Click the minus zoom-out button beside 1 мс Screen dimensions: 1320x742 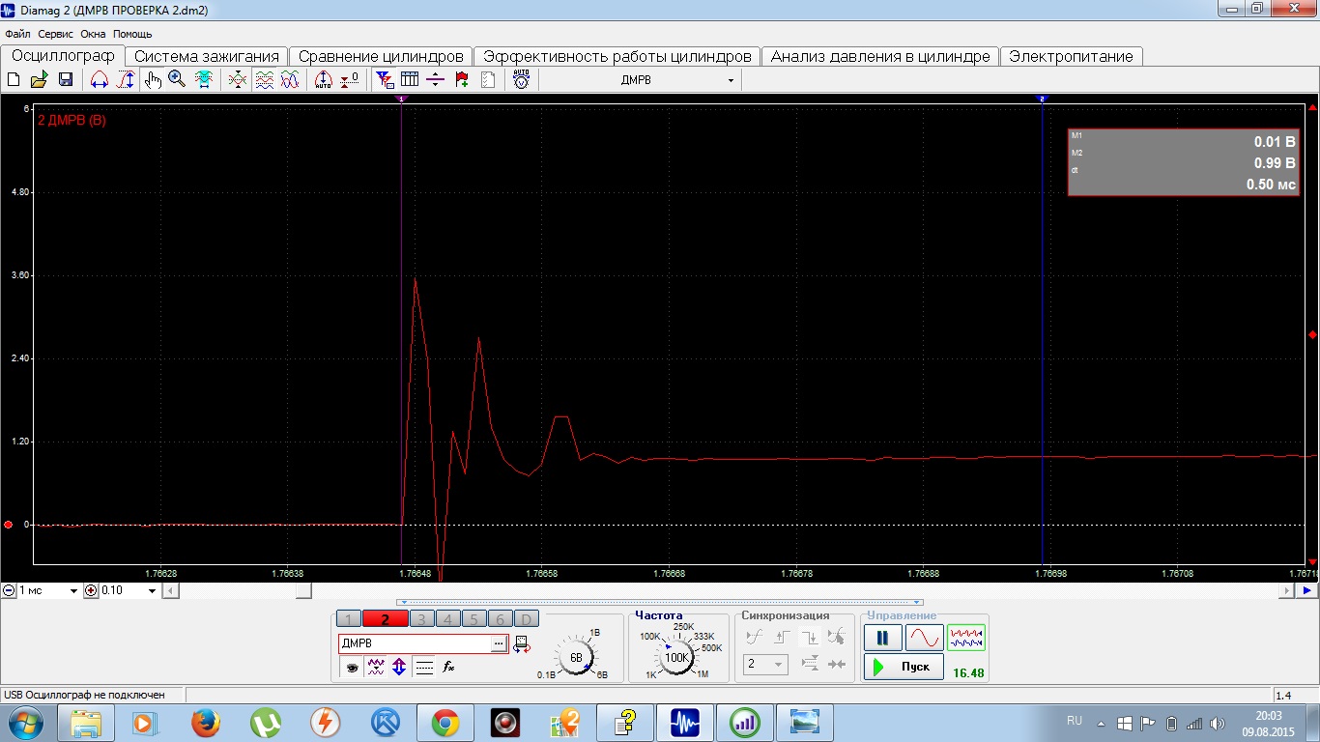[9, 590]
